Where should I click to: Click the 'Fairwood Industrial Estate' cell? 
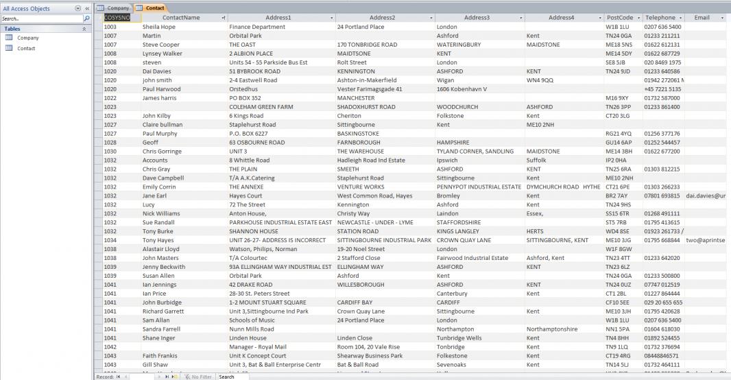click(480, 258)
